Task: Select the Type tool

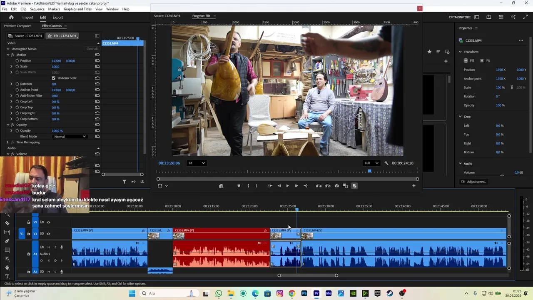Action: (x=7, y=277)
